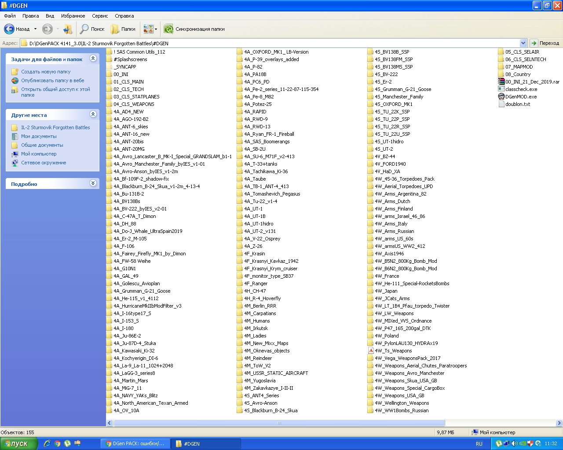The width and height of the screenshot is (563, 450).
Task: Select the classcheck.exe file icon
Action: pyautogui.click(x=501, y=89)
